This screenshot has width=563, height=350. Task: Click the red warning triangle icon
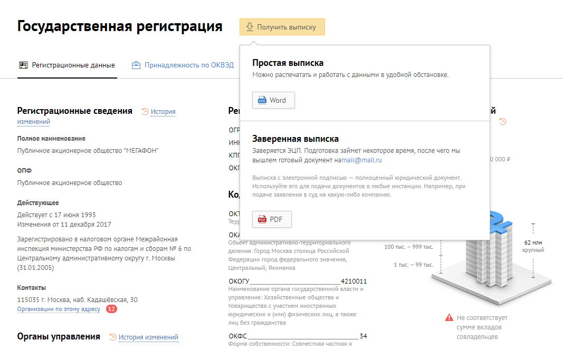pyautogui.click(x=449, y=317)
